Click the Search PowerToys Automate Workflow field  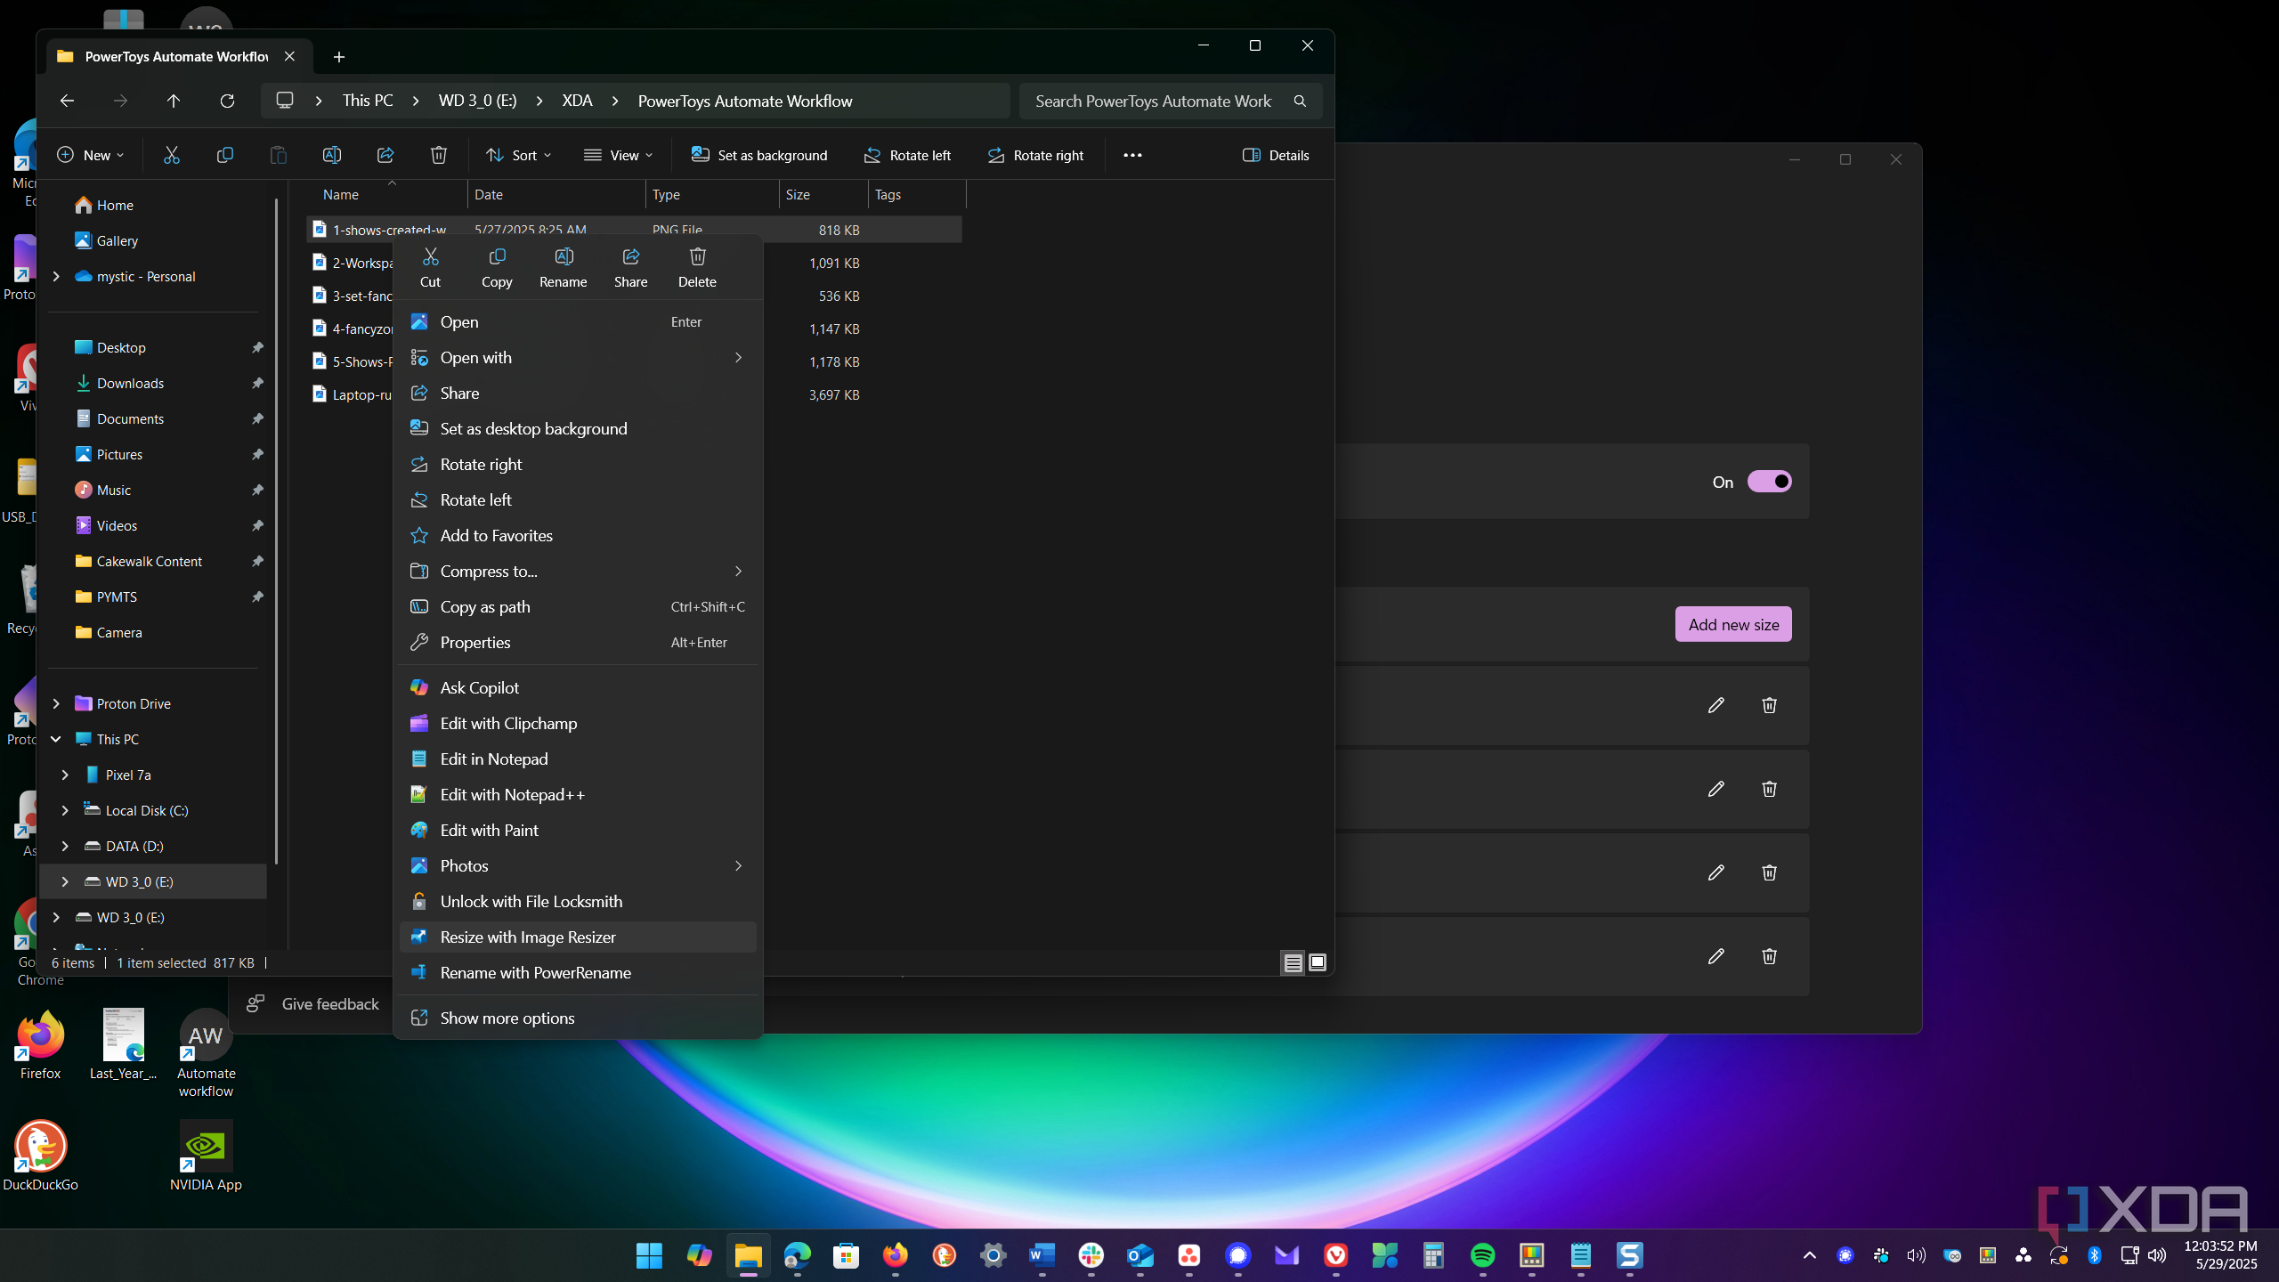(1170, 101)
